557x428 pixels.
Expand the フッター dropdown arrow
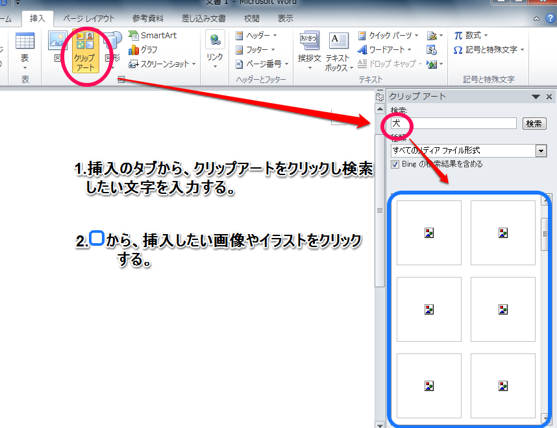pyautogui.click(x=273, y=50)
